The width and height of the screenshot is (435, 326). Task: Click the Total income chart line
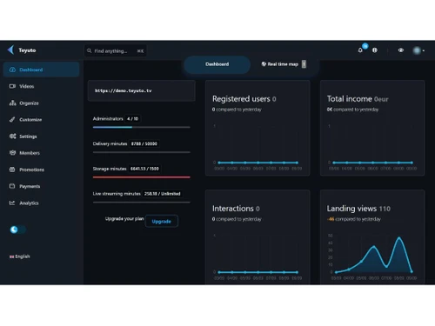(x=372, y=163)
